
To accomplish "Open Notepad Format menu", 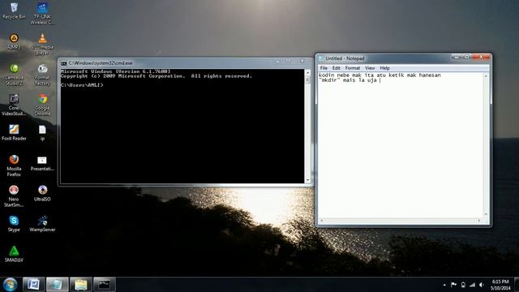I will coord(352,68).
